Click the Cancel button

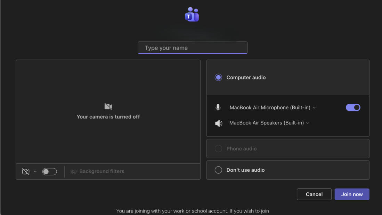(314, 194)
